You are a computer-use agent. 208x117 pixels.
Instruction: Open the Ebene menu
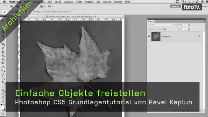58,2
